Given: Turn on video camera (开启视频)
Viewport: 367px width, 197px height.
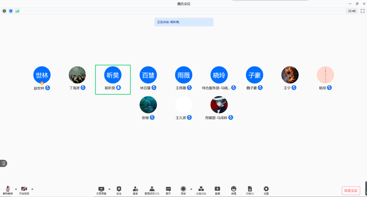Looking at the screenshot, I should pyautogui.click(x=24, y=189).
